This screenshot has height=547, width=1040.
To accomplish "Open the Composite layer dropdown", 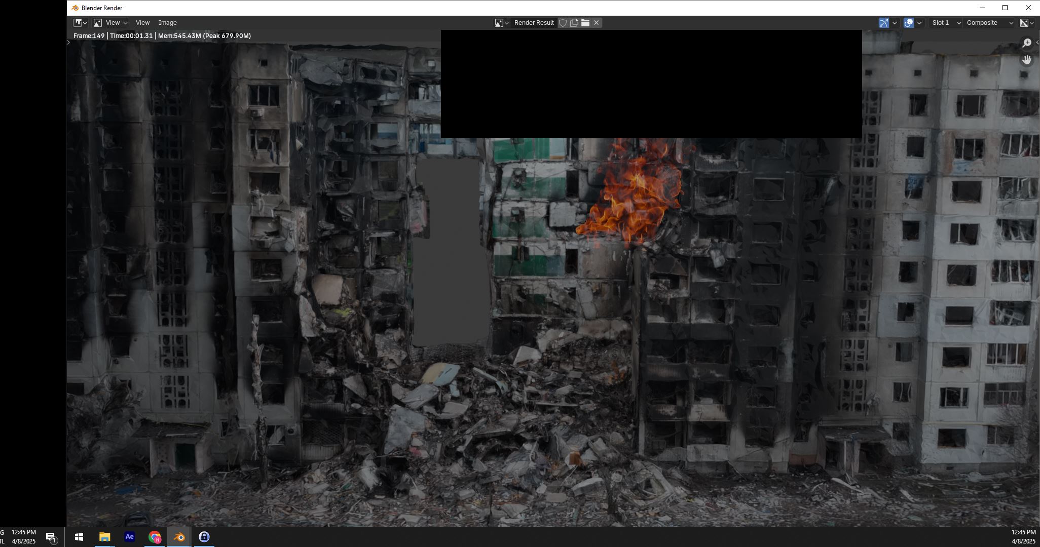I will click(989, 23).
